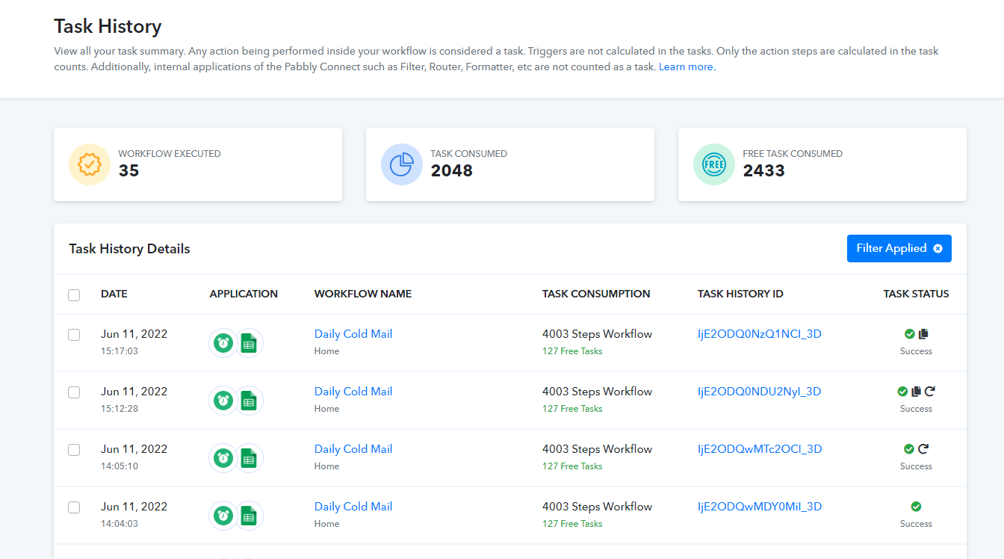Click the WORKFLOW NAME column header
The height and width of the screenshot is (559, 1004).
tap(363, 294)
